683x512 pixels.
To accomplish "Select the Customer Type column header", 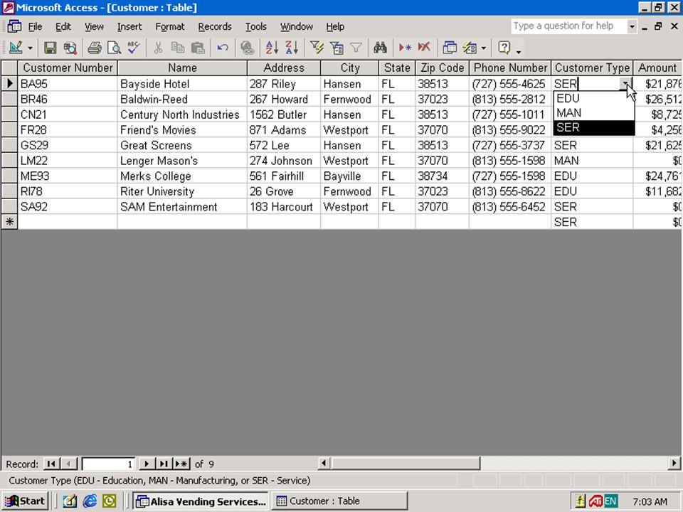I will click(x=592, y=68).
